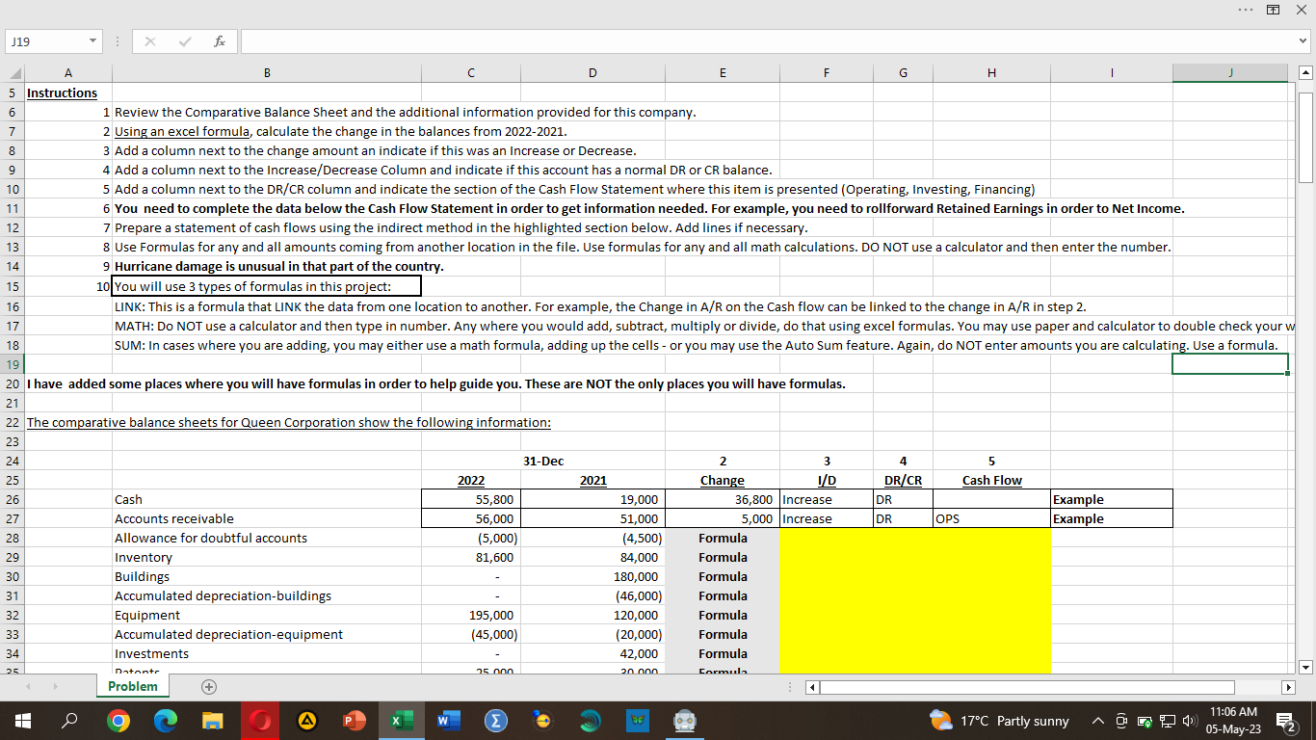Select the Problem sheet tab
The width and height of the screenshot is (1316, 740).
(x=133, y=686)
